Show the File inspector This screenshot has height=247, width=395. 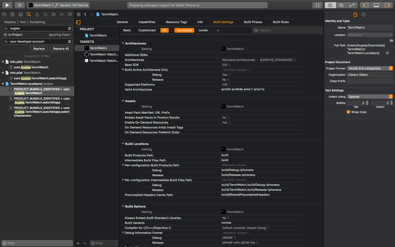coord(356,15)
